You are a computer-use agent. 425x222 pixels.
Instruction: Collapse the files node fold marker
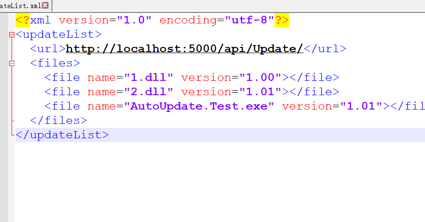[x=12, y=63]
